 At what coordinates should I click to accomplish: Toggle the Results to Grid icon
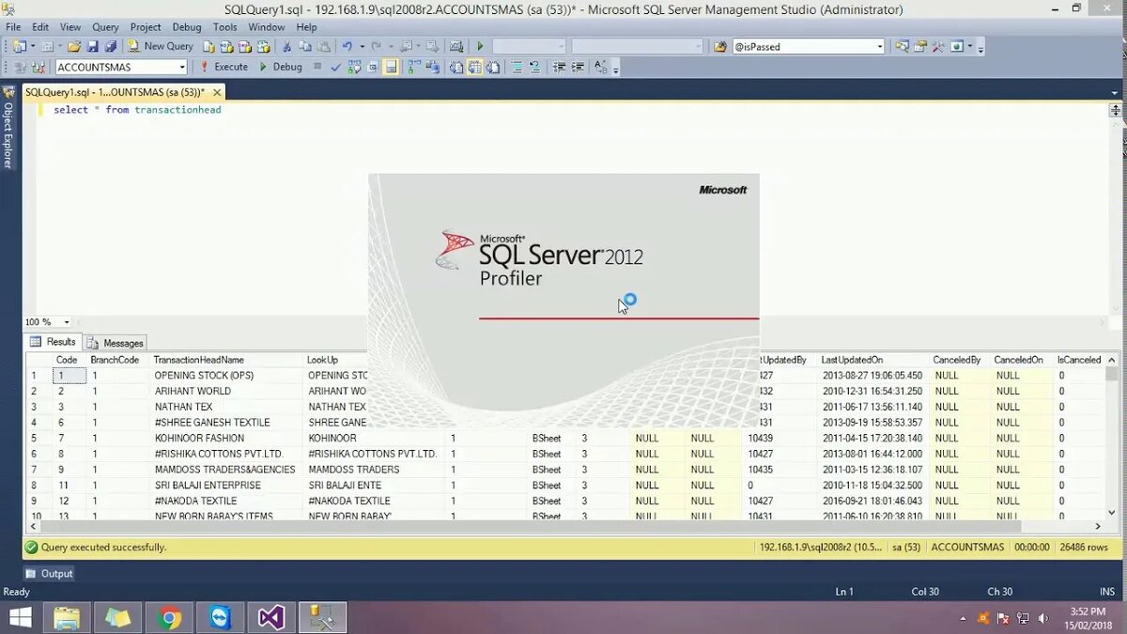[x=474, y=67]
